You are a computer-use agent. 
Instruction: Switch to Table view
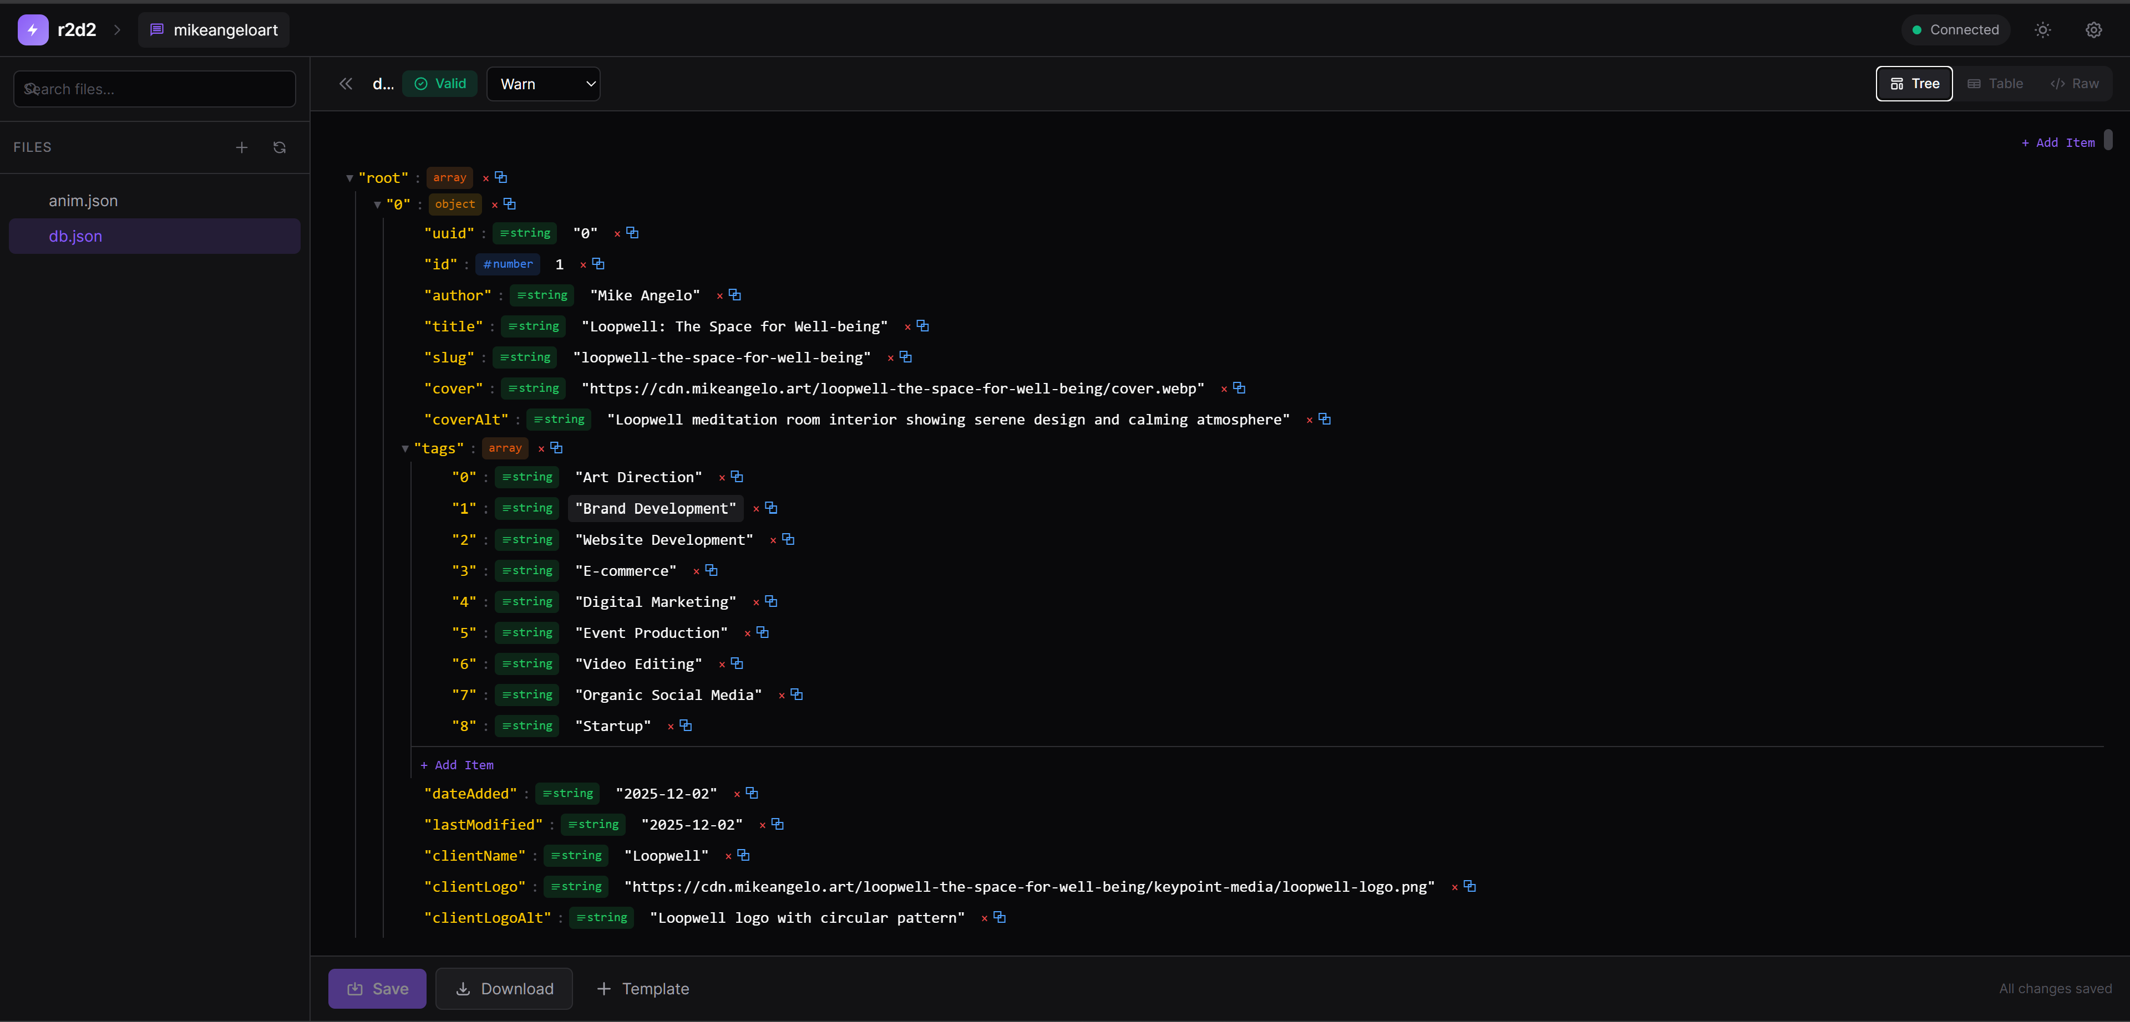pyautogui.click(x=1995, y=84)
